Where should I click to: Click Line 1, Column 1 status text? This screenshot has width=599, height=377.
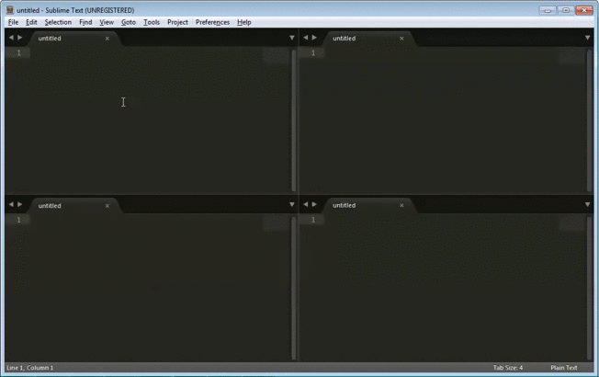[x=30, y=368]
